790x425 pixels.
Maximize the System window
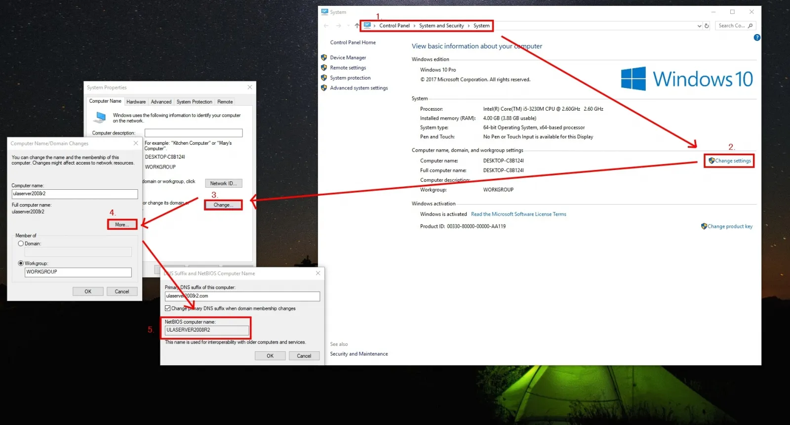click(x=732, y=12)
